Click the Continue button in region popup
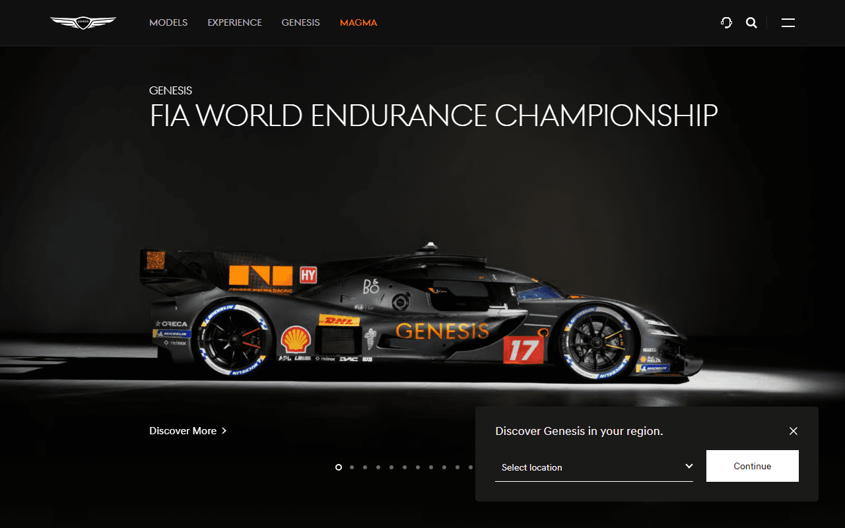 [753, 466]
